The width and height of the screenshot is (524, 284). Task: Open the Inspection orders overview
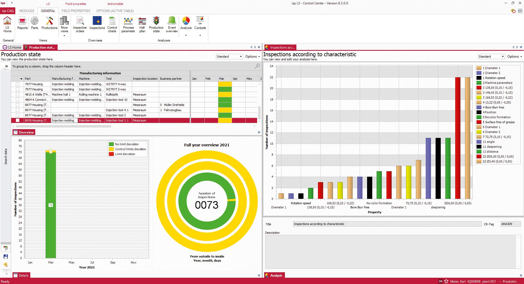click(80, 24)
